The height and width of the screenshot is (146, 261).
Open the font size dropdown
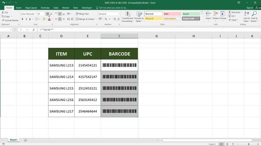pyautogui.click(x=44, y=14)
